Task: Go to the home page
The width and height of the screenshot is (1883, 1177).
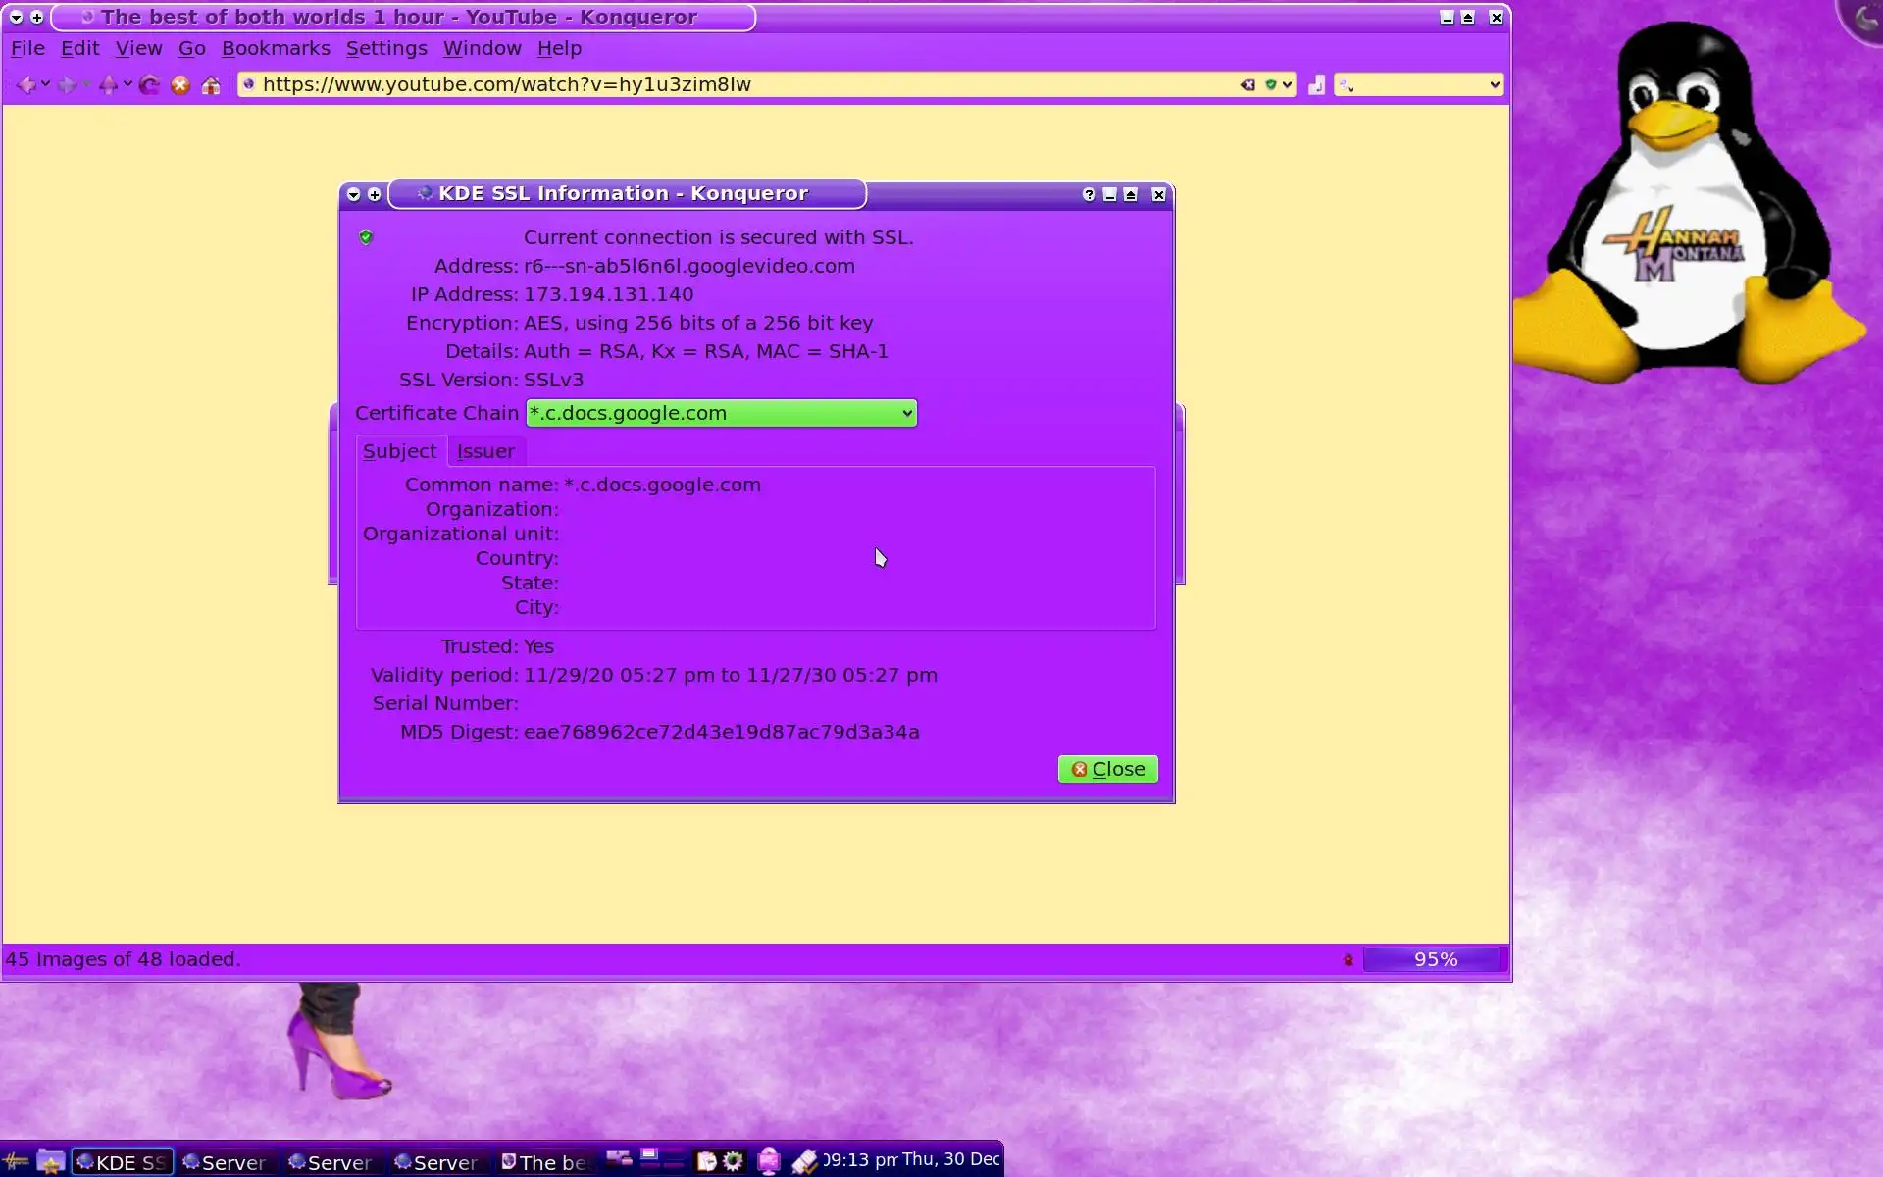Action: [211, 85]
